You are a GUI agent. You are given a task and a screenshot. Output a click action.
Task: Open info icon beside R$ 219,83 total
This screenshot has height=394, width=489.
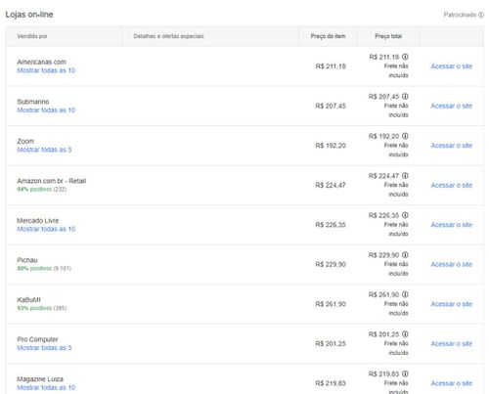[x=405, y=373]
